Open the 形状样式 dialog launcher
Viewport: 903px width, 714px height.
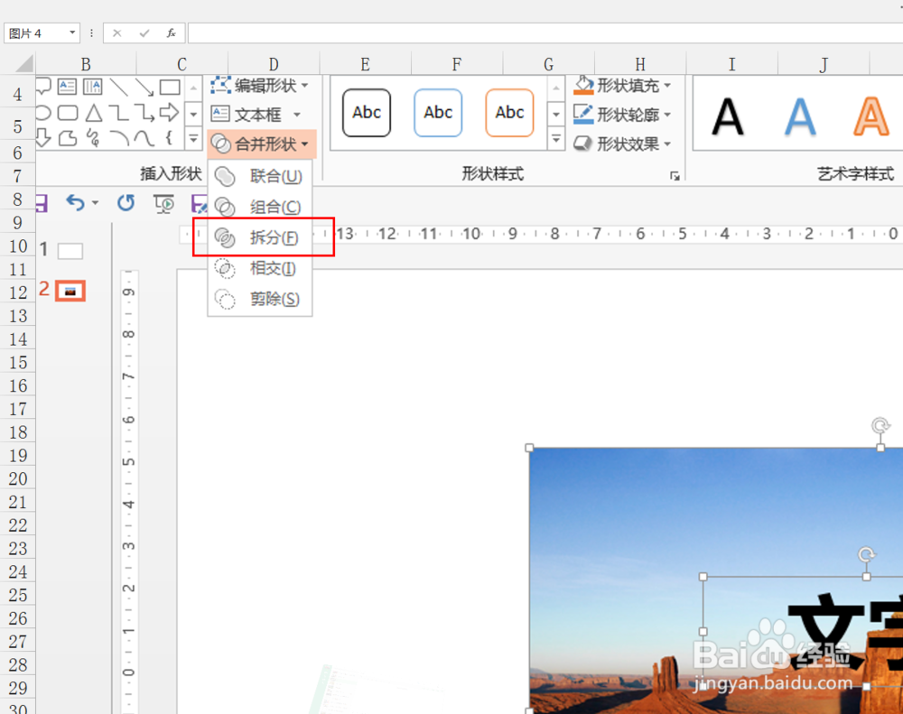point(675,176)
